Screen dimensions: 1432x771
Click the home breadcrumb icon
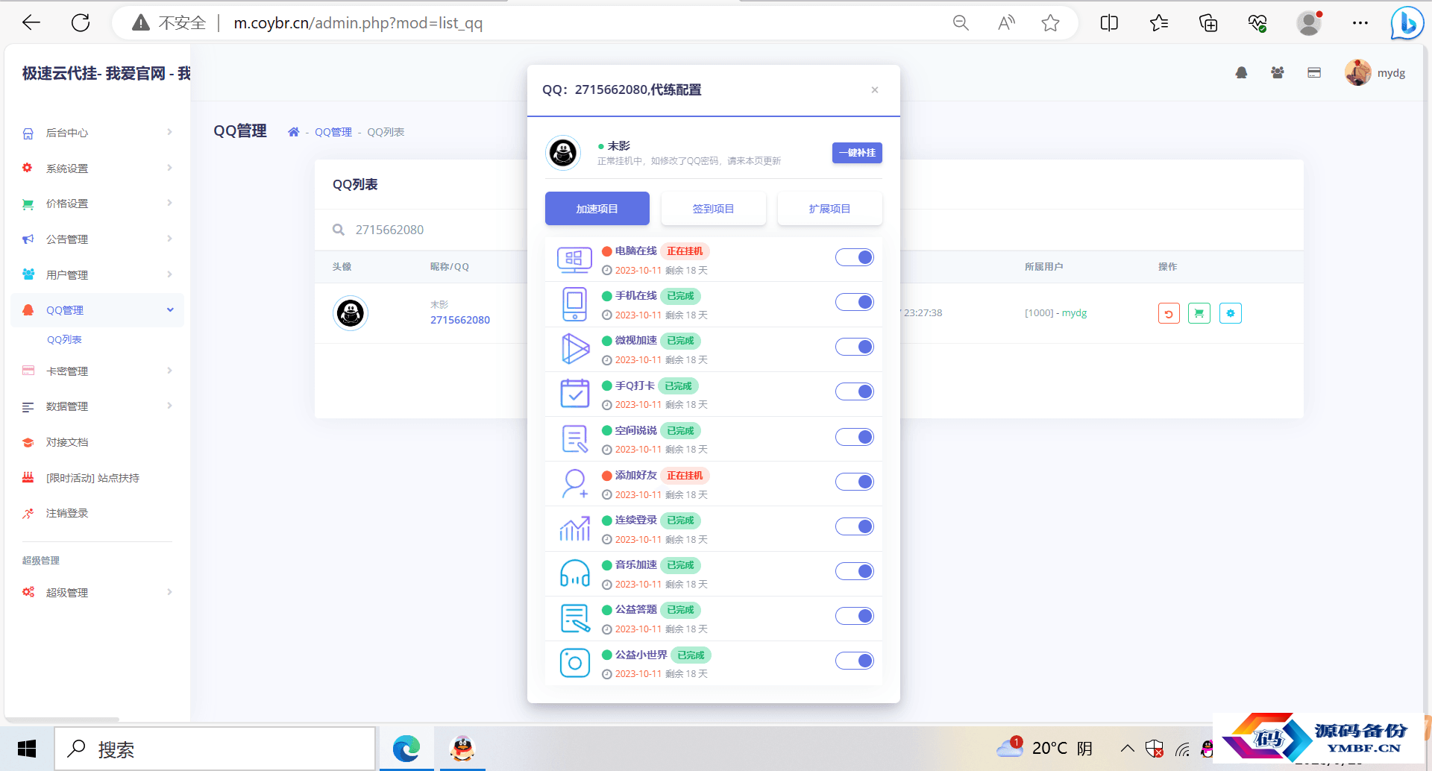point(294,132)
